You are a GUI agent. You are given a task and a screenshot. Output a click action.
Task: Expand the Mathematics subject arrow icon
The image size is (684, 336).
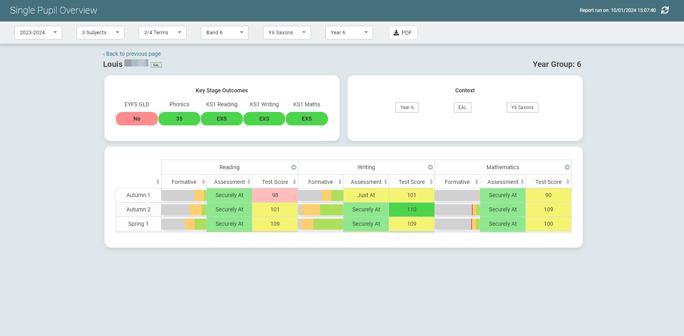point(567,167)
